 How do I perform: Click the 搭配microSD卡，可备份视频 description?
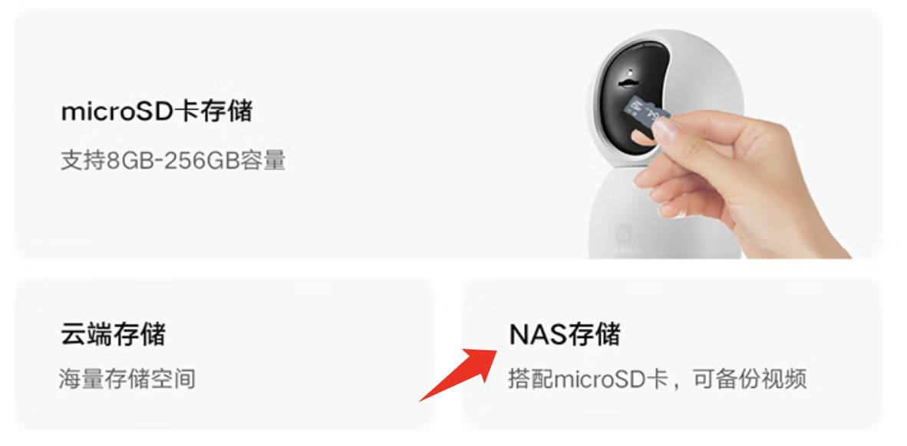(x=658, y=379)
